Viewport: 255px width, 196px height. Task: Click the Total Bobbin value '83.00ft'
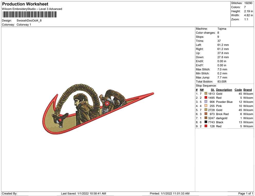[222, 82]
